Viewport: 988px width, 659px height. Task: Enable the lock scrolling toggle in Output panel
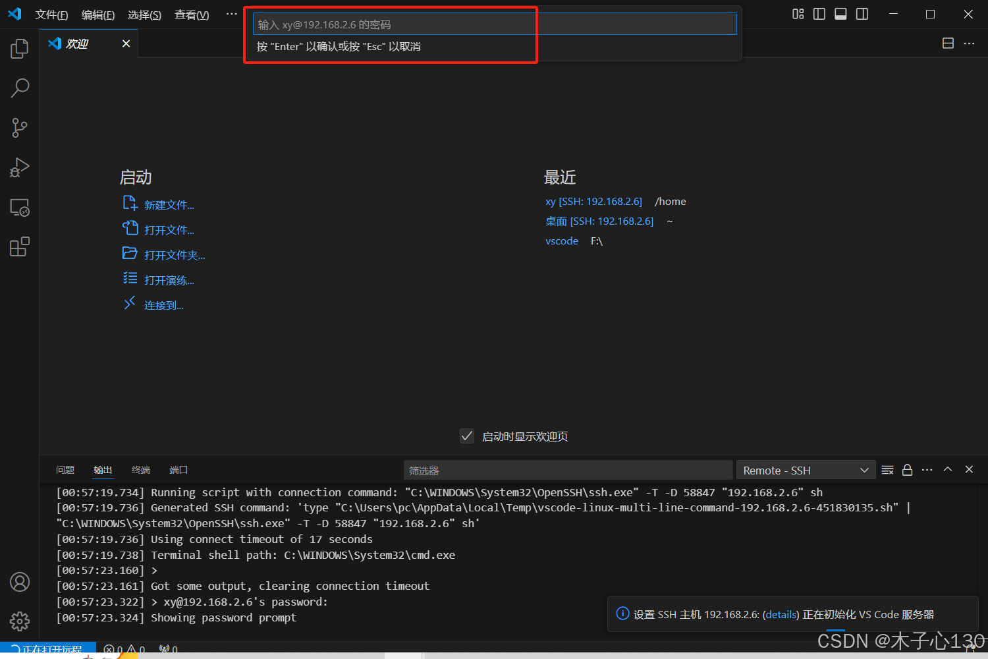[907, 470]
